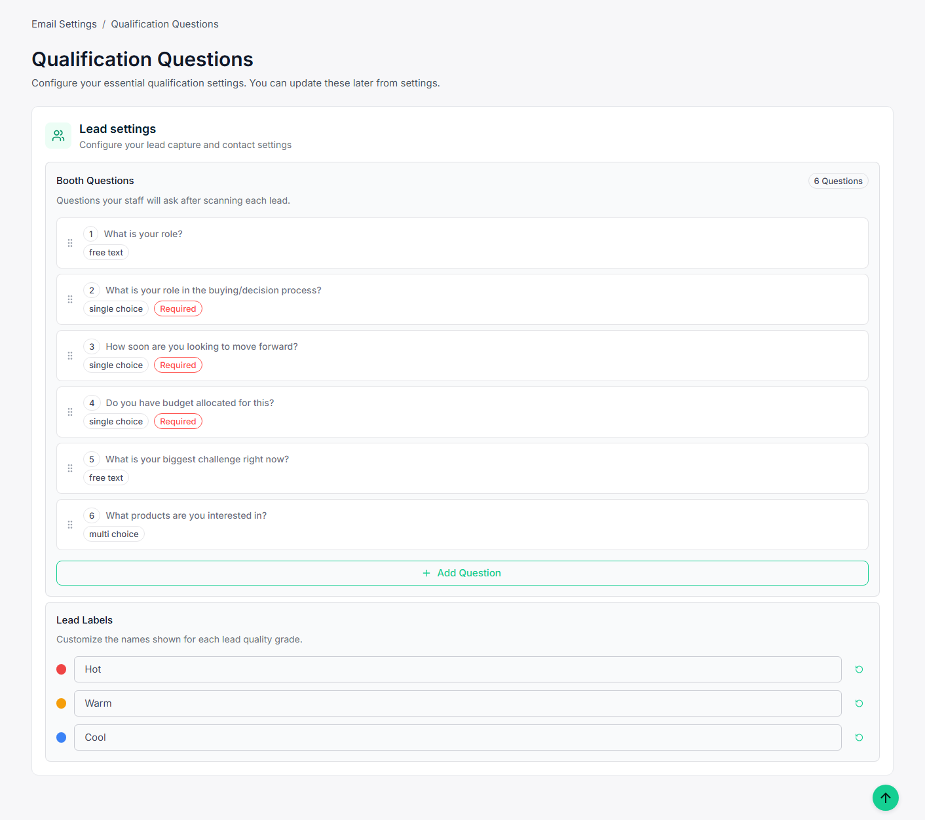925x820 pixels.
Task: Click Required badge on buying/decision question
Action: pyautogui.click(x=178, y=309)
